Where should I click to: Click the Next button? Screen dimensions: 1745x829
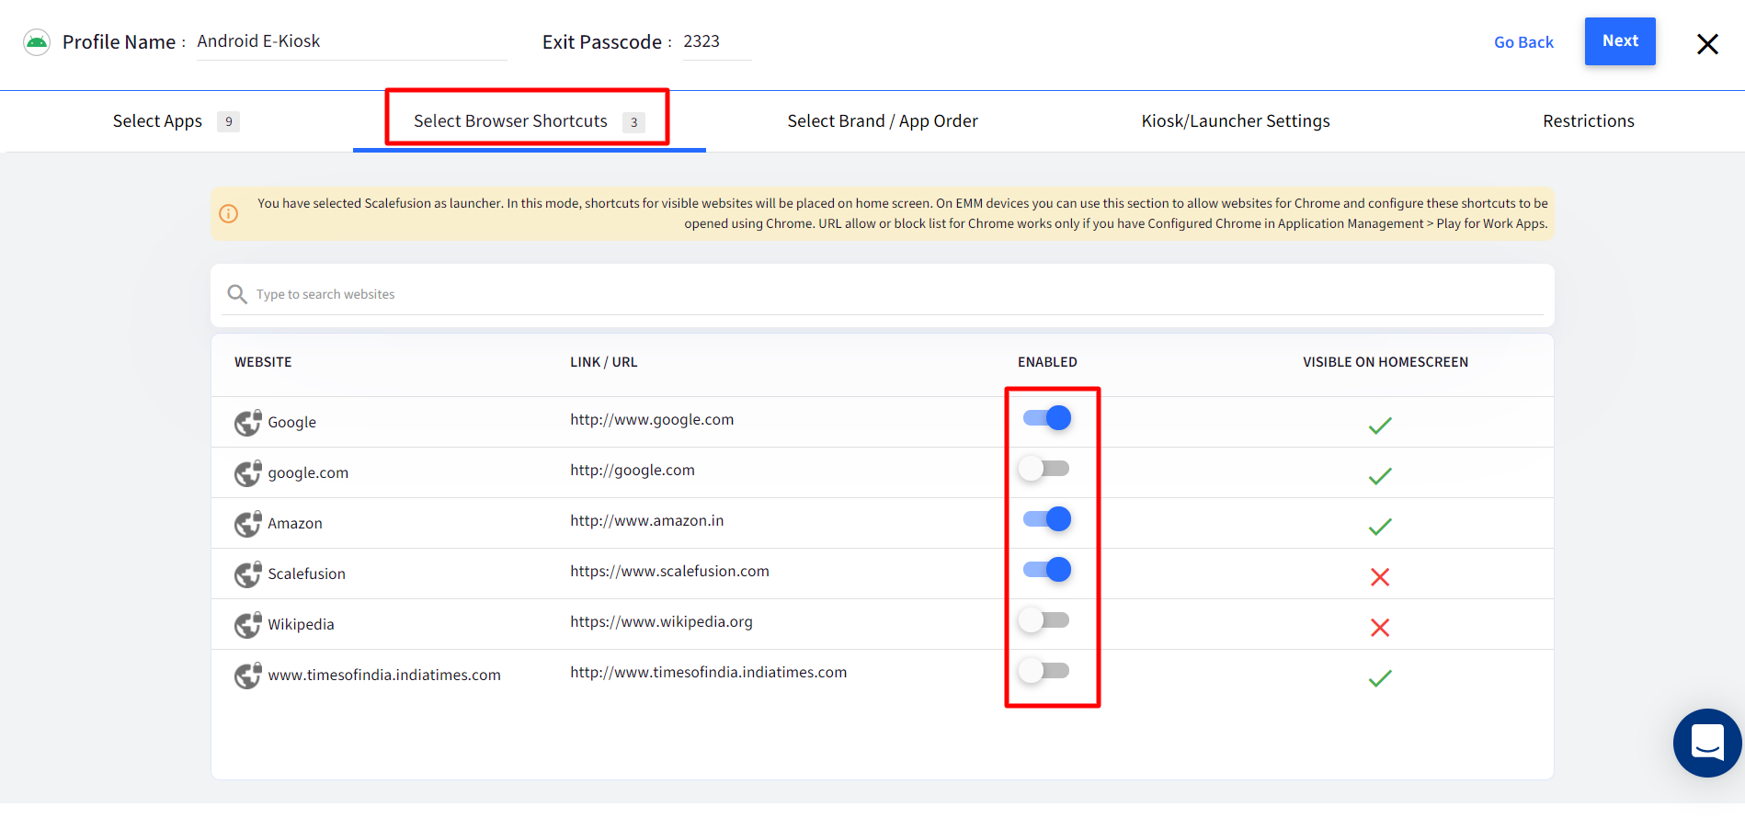click(x=1620, y=41)
